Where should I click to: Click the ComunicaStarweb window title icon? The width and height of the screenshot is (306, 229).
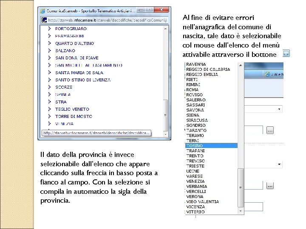pos(43,11)
